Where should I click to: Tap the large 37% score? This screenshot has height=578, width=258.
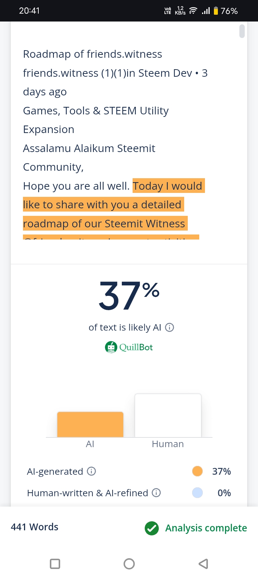click(x=129, y=295)
